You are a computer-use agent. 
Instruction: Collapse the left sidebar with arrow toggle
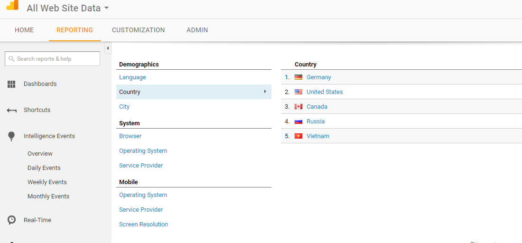[x=108, y=48]
